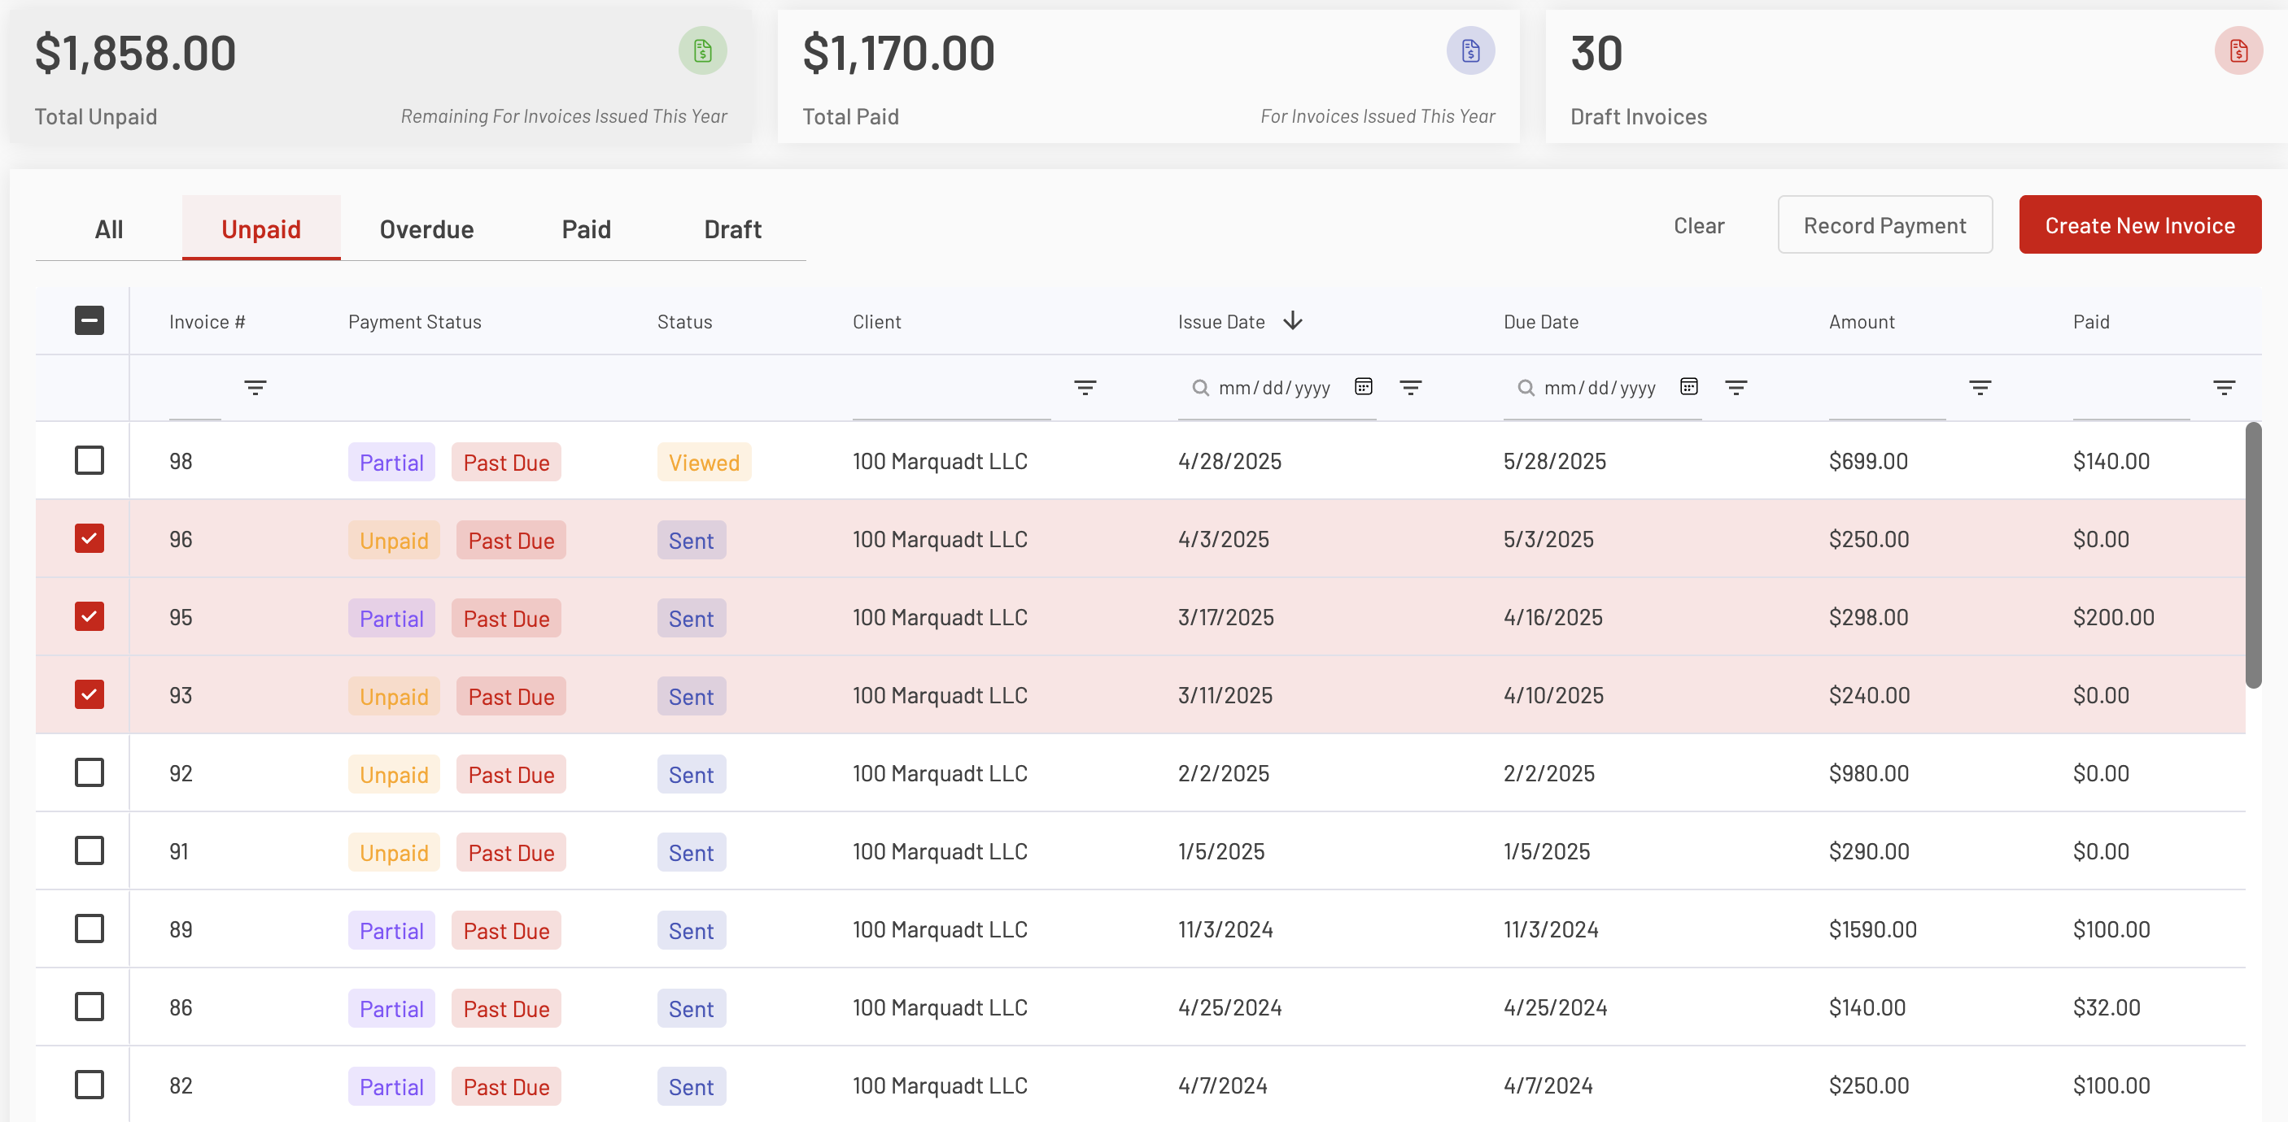Open the Client column filter icon
The height and width of the screenshot is (1122, 2288).
click(1085, 388)
